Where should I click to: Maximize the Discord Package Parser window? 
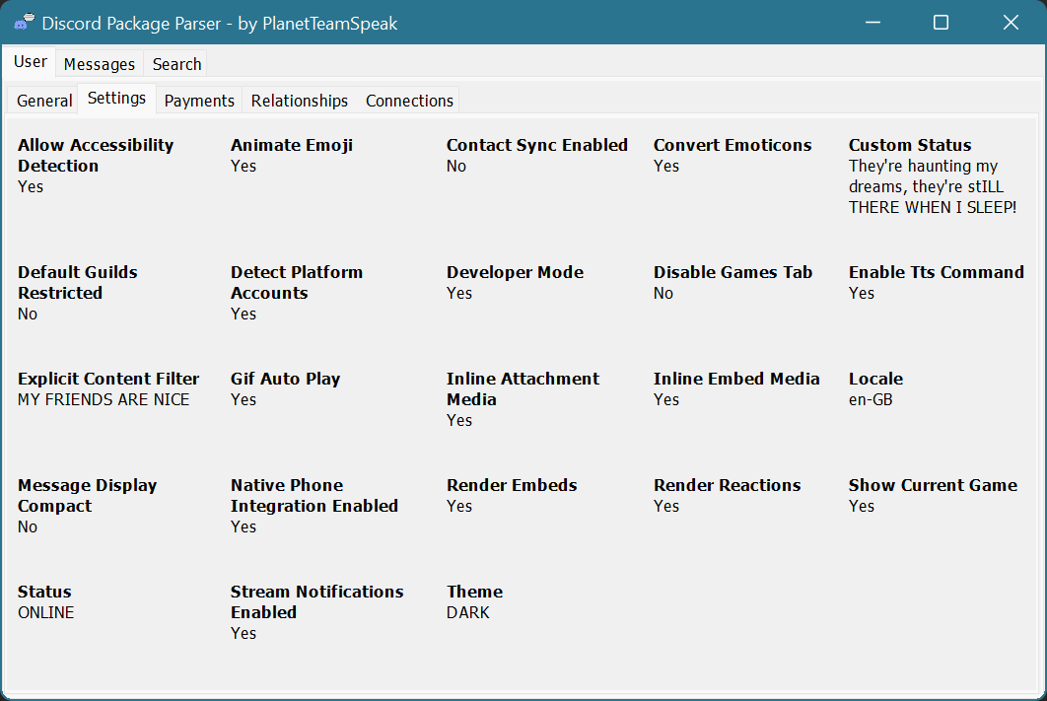(x=941, y=22)
